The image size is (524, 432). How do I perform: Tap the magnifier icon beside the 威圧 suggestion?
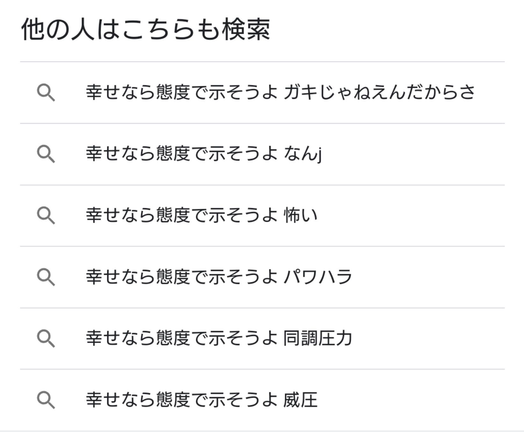[46, 400]
